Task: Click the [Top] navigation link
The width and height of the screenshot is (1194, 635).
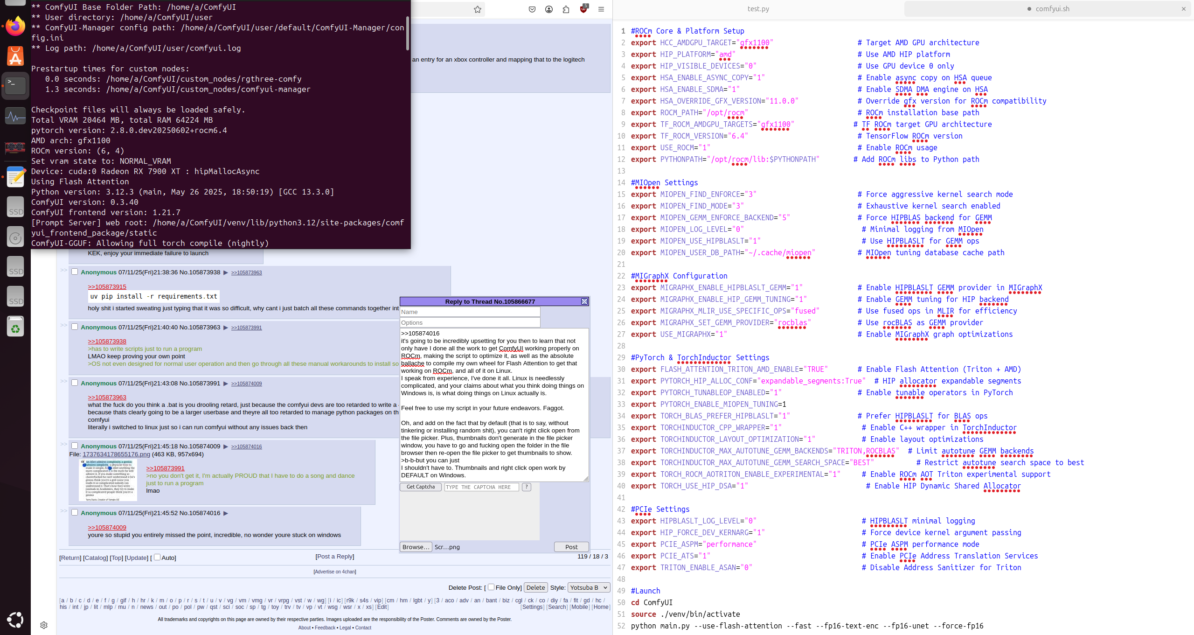Action: [117, 558]
